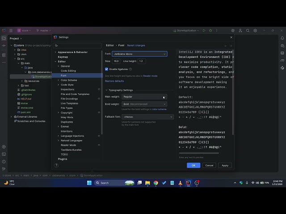Expand External Libraries in project tree
The height and width of the screenshot is (214, 286).
pos(11,117)
